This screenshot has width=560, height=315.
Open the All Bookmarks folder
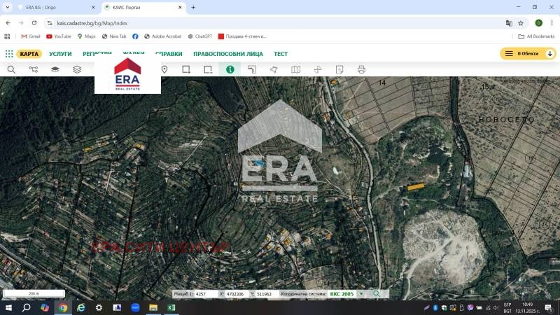535,36
